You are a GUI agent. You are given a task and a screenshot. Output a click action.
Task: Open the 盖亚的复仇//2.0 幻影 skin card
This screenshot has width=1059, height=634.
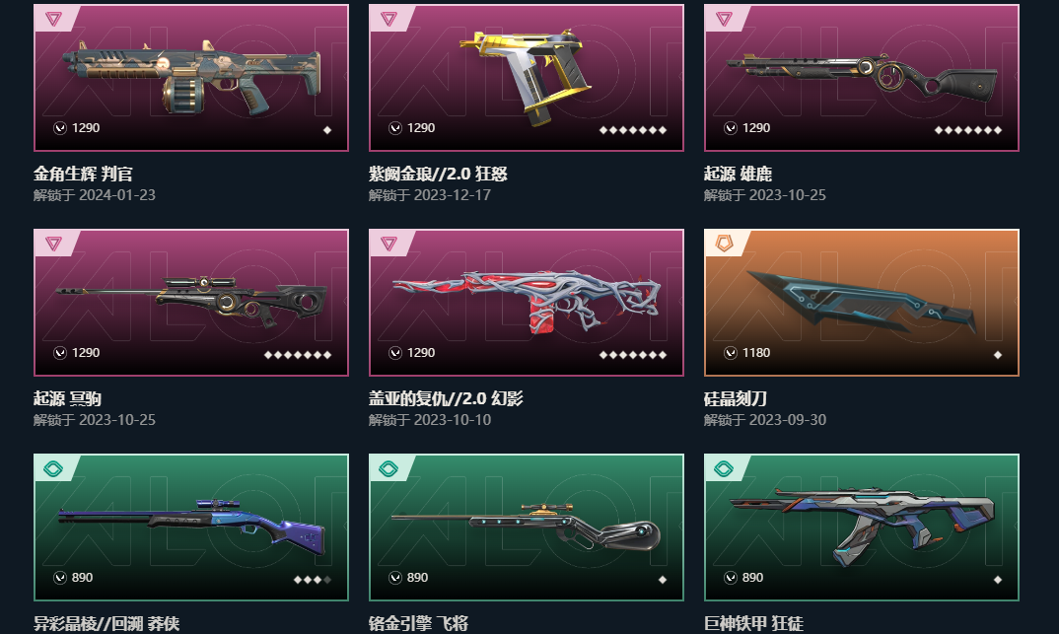(527, 303)
